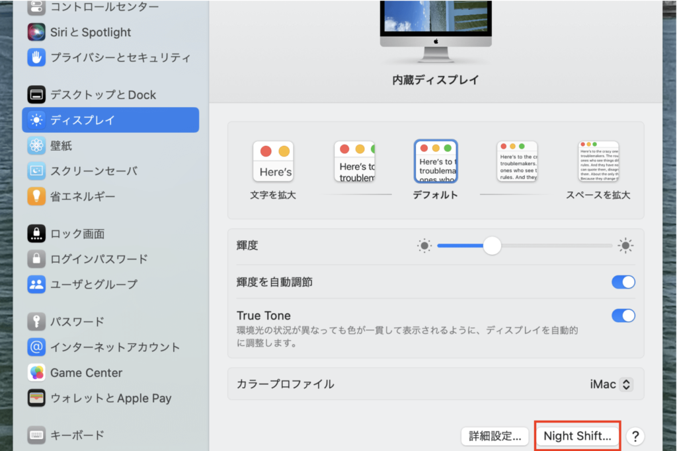Open Game Center icon in sidebar

36,372
